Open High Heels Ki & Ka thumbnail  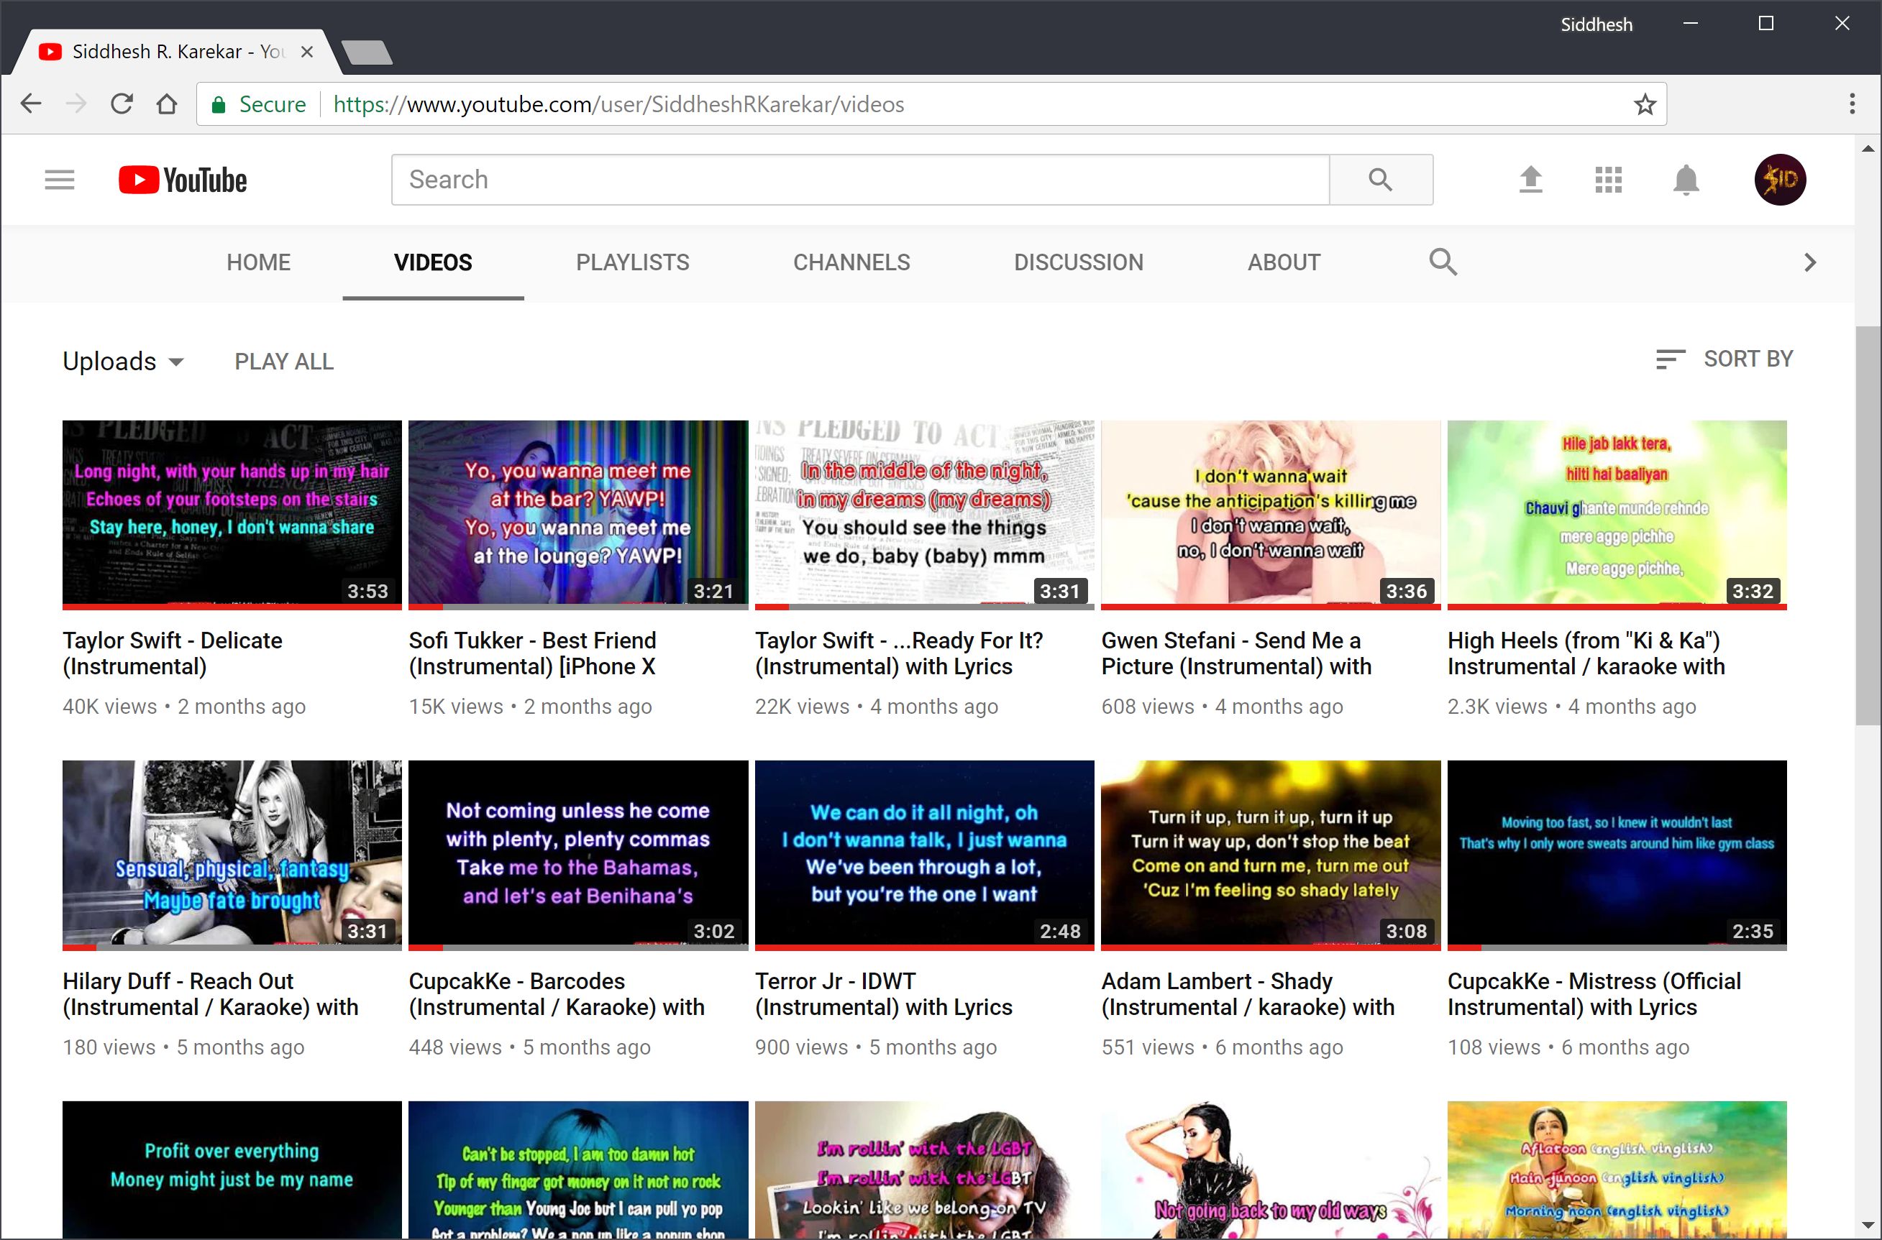(1617, 515)
